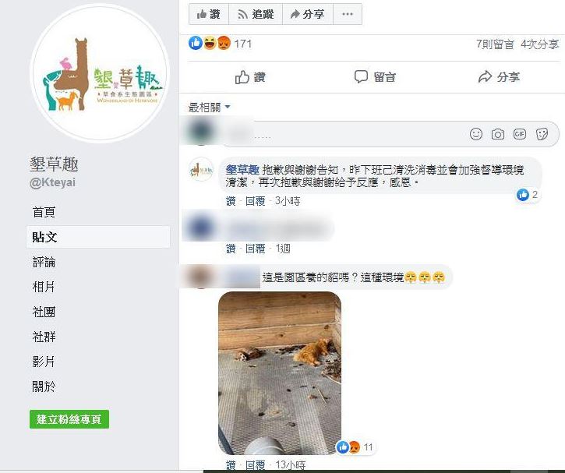Screen dimensions: 565x473
Task: Click the green 建立粉絲專頁 button
Action: coord(69,419)
